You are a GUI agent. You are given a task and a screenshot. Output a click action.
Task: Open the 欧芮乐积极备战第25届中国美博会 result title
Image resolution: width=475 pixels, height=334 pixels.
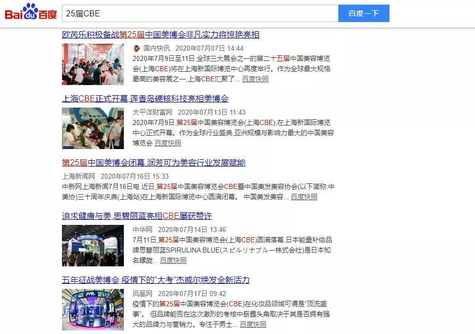160,35
